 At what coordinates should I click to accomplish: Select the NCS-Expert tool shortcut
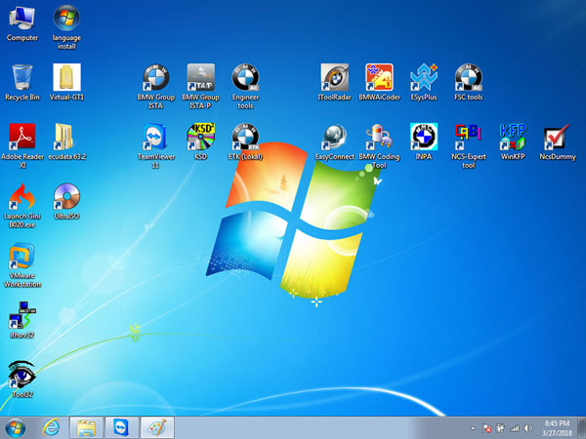click(x=468, y=138)
